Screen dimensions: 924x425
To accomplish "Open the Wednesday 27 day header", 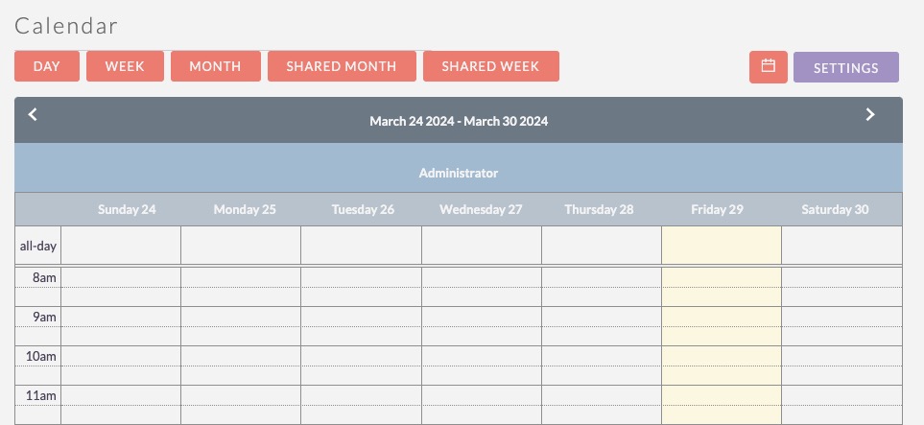I will click(x=481, y=209).
